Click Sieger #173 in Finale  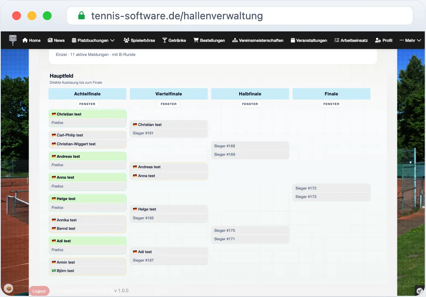click(332, 197)
